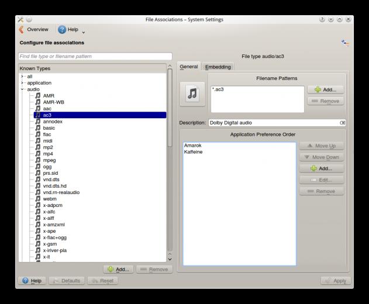Image resolution: width=369 pixels, height=304 pixels.
Task: Click the Apply button
Action: tap(336, 281)
